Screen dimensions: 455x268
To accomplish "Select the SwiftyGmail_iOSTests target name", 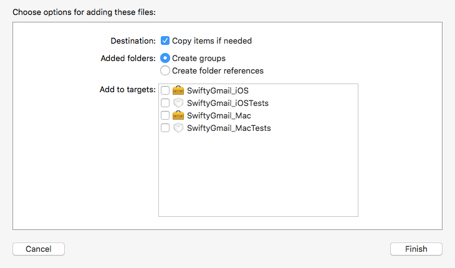I will tap(228, 103).
